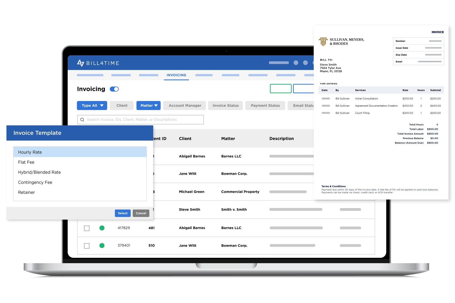Click the invoice Email field
Viewport: 455px width, 303px height.
click(419, 62)
